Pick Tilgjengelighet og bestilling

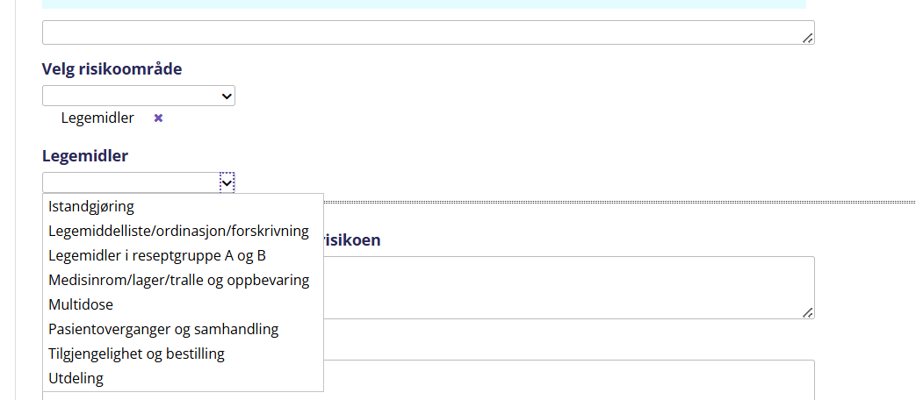[x=136, y=354]
